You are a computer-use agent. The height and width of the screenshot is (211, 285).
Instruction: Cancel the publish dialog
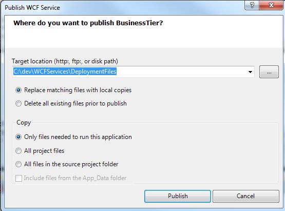point(246,196)
